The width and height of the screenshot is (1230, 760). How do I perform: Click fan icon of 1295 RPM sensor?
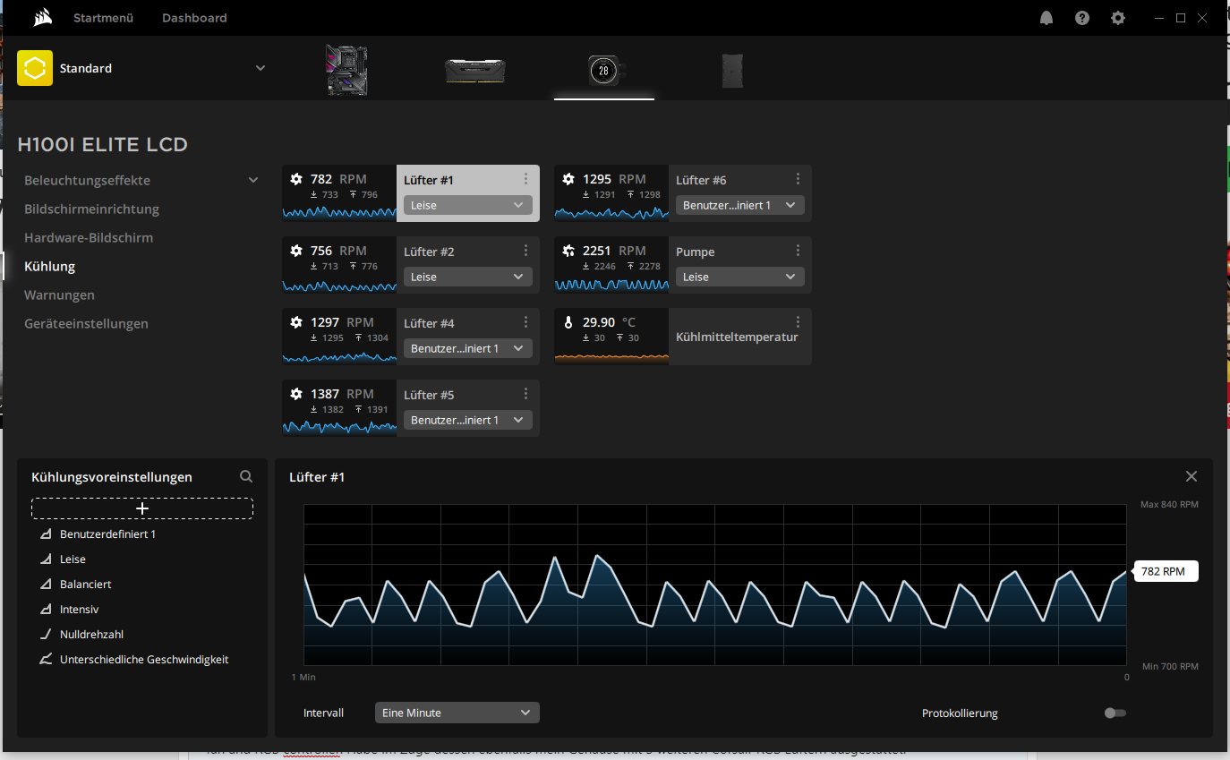[x=568, y=179]
